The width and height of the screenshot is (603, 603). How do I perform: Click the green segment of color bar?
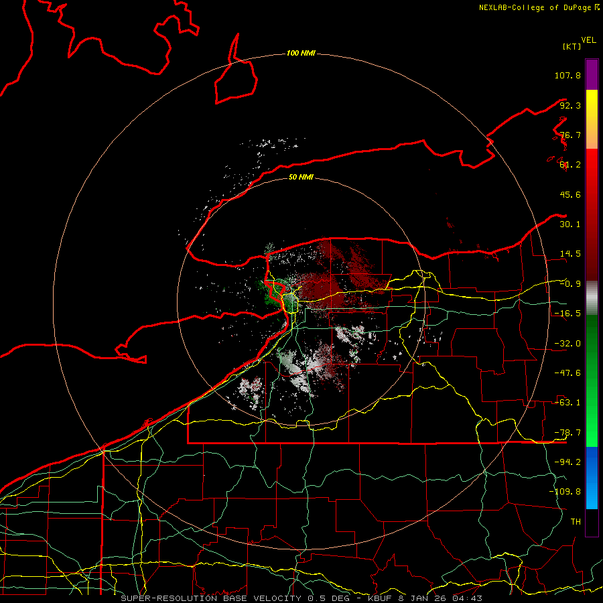[x=592, y=381]
